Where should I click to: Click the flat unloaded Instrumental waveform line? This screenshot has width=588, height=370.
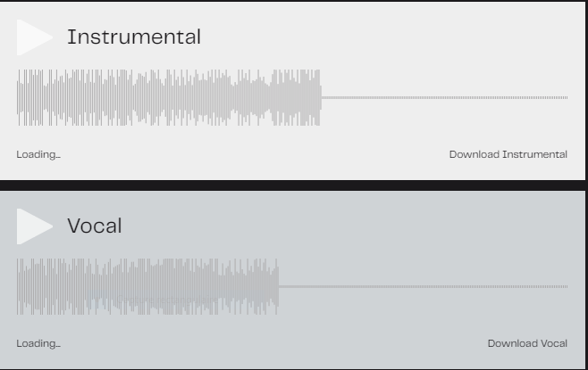click(445, 98)
